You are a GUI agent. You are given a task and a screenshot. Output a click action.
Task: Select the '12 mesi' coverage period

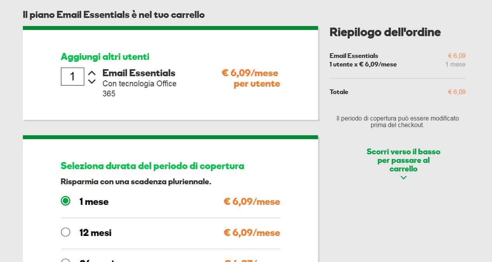tap(65, 232)
